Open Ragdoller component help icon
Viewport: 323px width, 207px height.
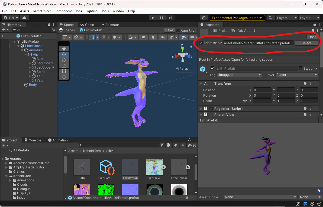pos(305,108)
